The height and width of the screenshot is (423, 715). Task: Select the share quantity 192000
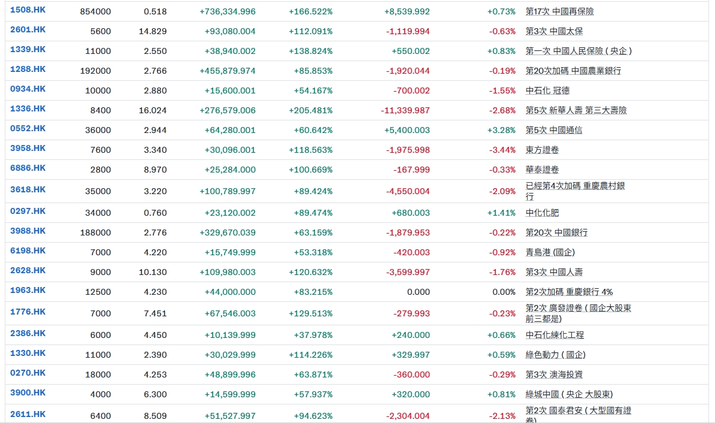click(95, 71)
